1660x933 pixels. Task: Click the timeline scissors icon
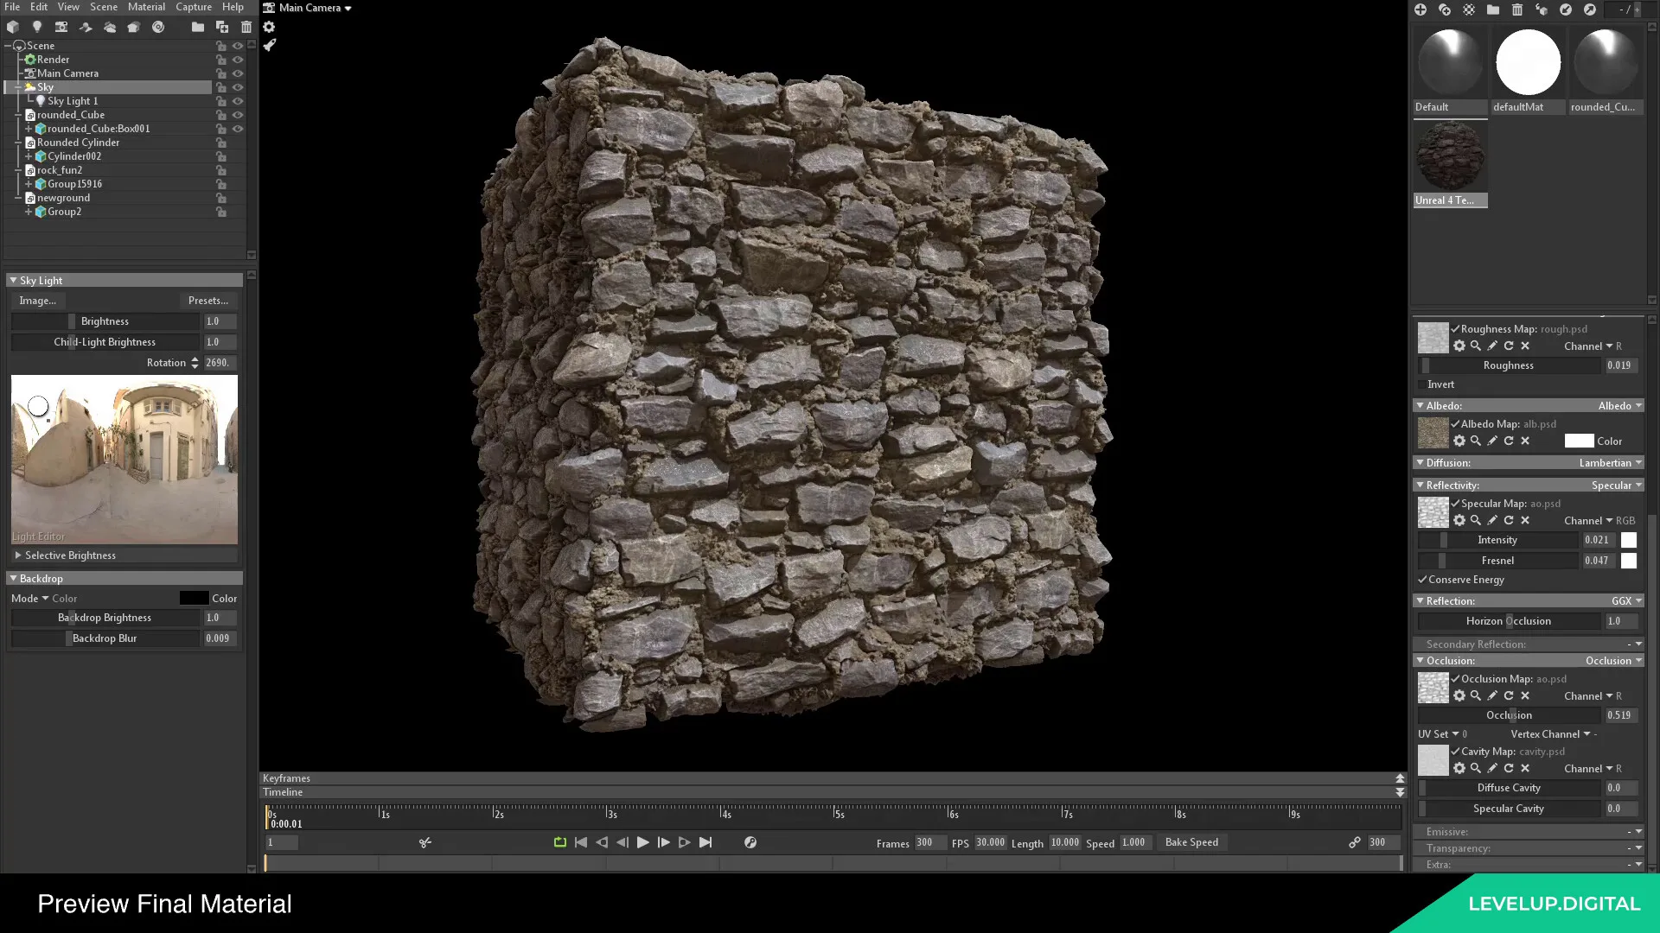[425, 842]
